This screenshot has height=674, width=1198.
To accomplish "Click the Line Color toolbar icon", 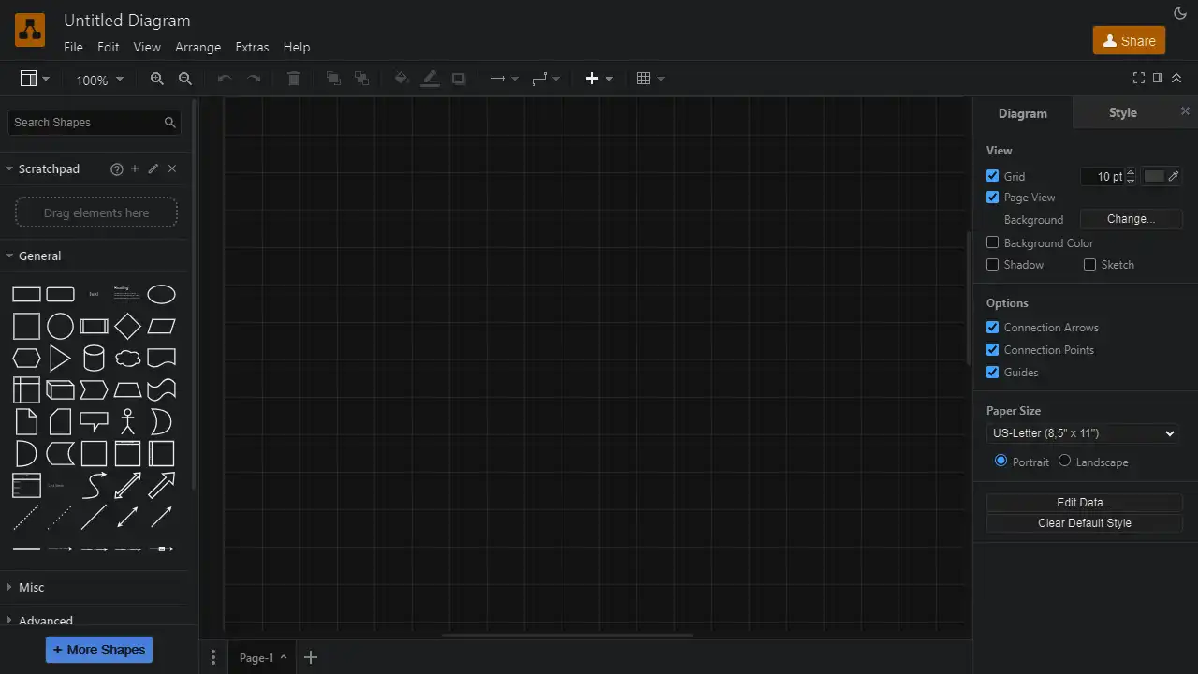I will [x=430, y=79].
